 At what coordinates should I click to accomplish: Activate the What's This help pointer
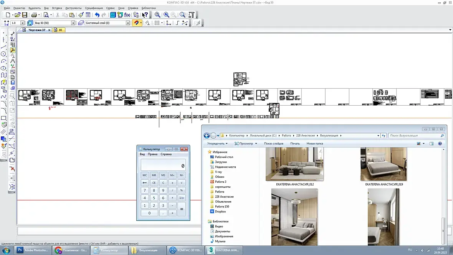click(145, 15)
